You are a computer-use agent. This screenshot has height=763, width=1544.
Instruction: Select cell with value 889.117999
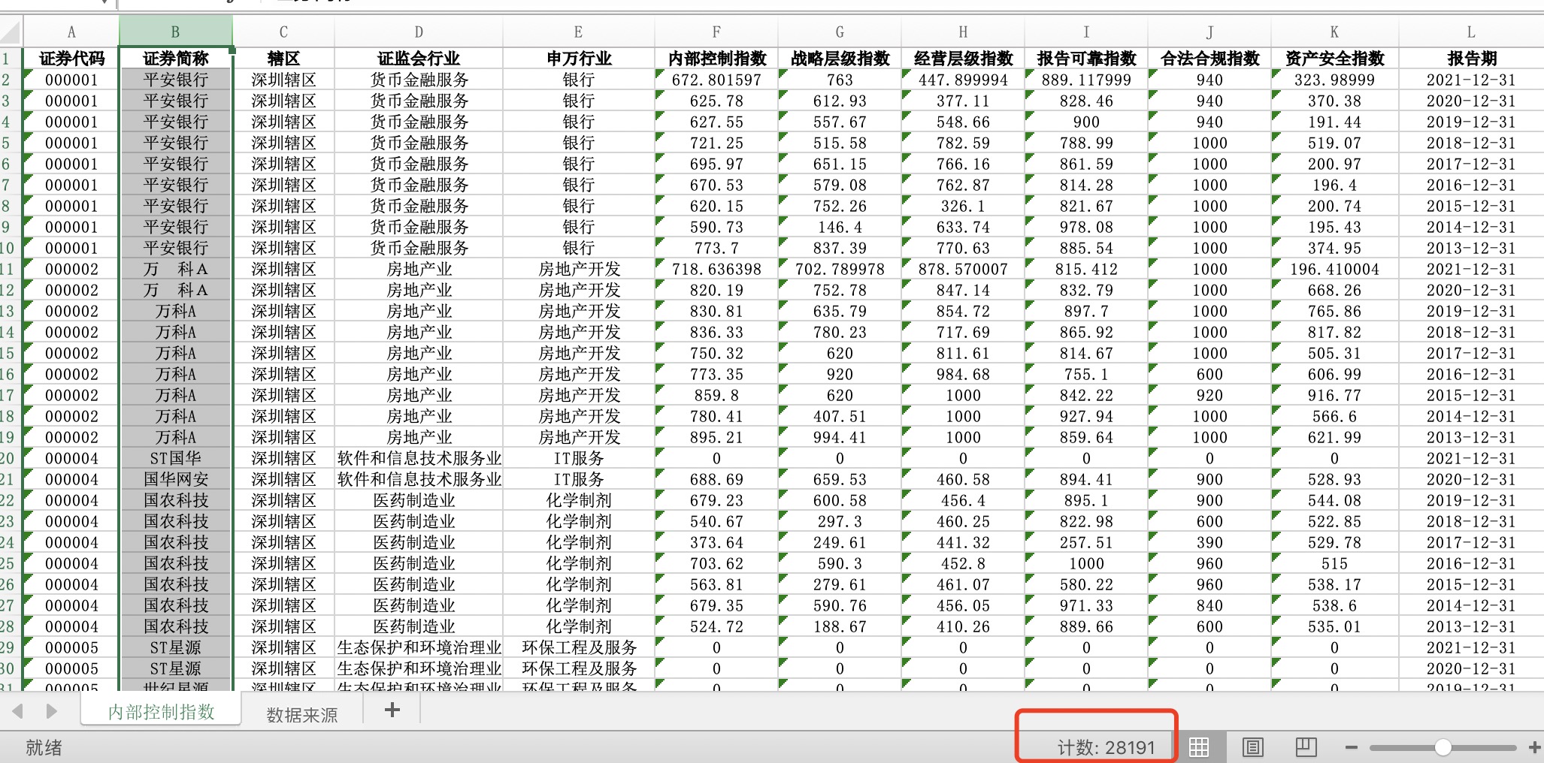click(1086, 80)
